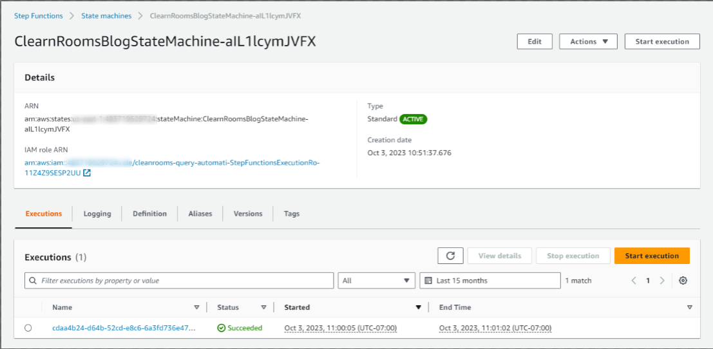Switch to the Executions tab
The height and width of the screenshot is (349, 713).
[44, 214]
